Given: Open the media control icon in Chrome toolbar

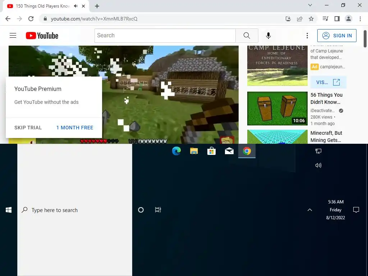Looking at the screenshot, I should pyautogui.click(x=325, y=19).
